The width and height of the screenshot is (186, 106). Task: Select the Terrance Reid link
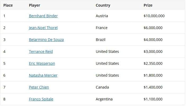pos(41,52)
